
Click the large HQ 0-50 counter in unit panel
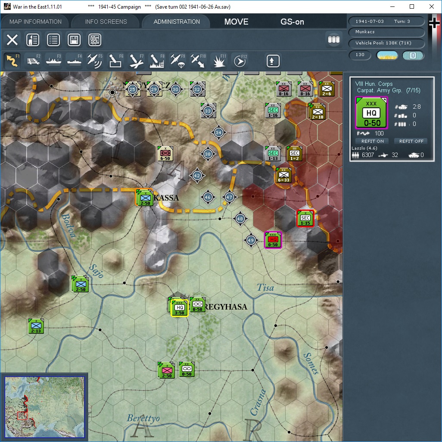(x=372, y=113)
